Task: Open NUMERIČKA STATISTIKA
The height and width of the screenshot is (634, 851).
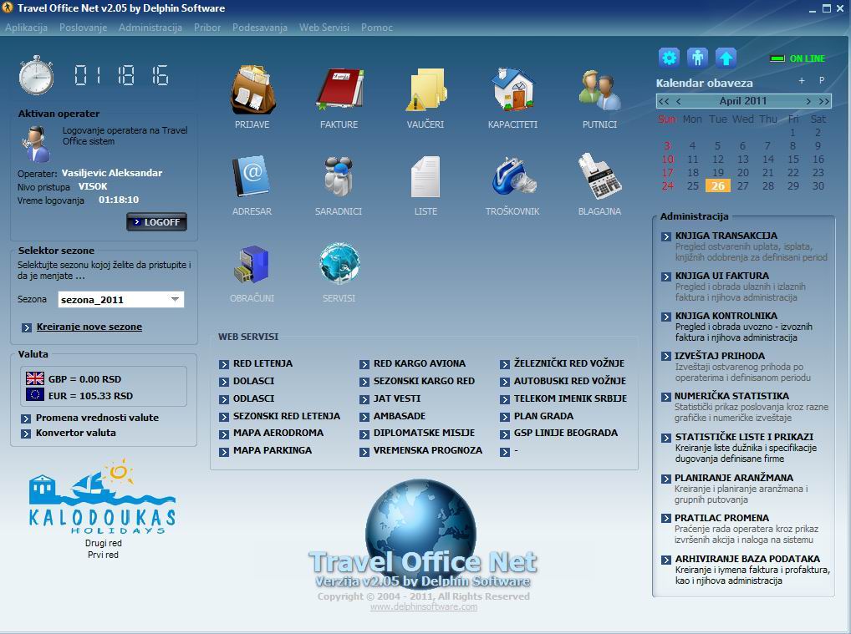Action: [x=731, y=396]
